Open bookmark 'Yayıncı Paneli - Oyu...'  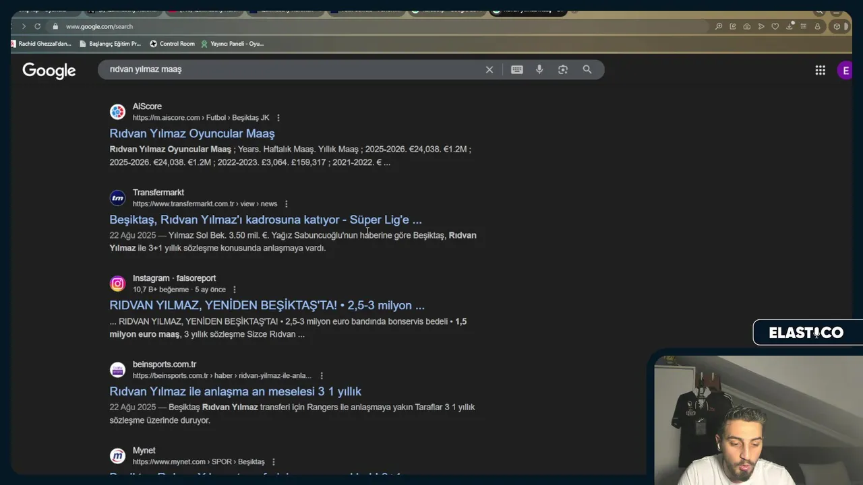232,44
